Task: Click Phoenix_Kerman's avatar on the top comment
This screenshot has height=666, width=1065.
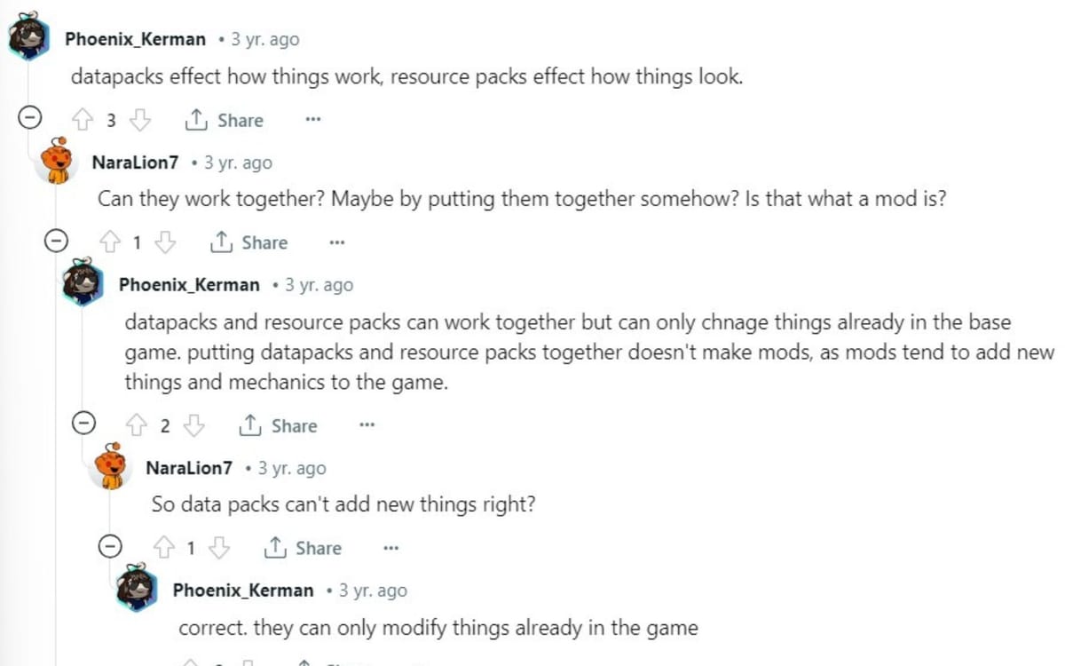Action: click(27, 36)
